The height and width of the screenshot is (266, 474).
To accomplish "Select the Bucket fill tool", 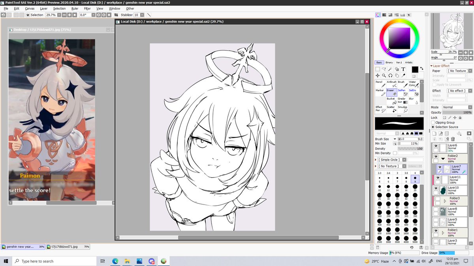I will 391,101.
